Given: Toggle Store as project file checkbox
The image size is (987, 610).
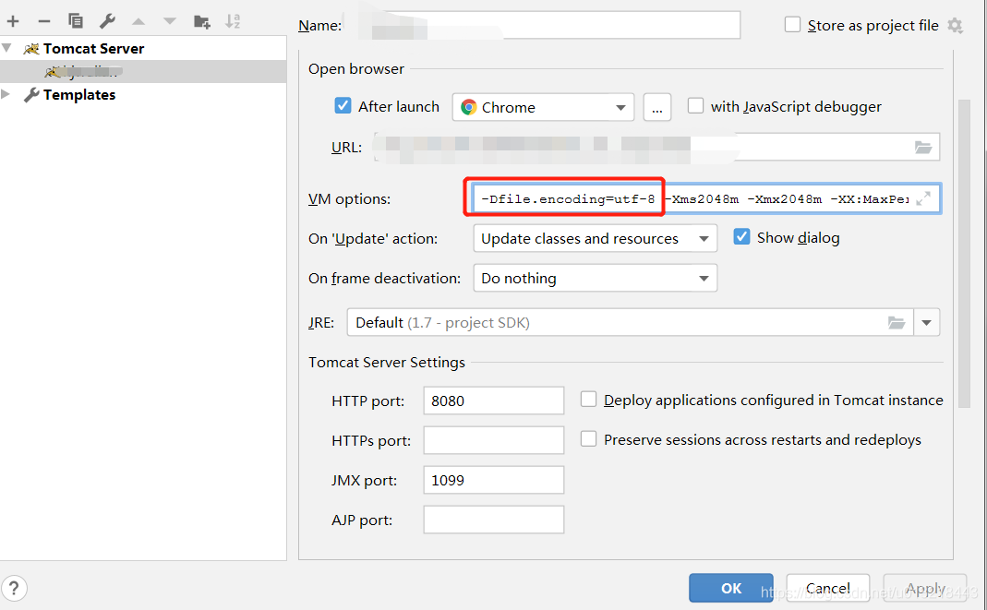Looking at the screenshot, I should pyautogui.click(x=792, y=25).
